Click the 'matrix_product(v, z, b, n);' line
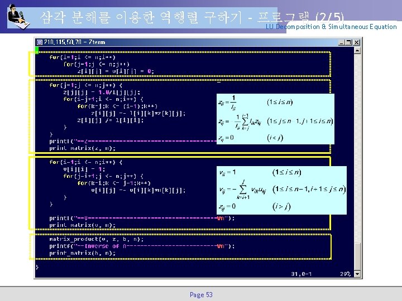 point(97,239)
